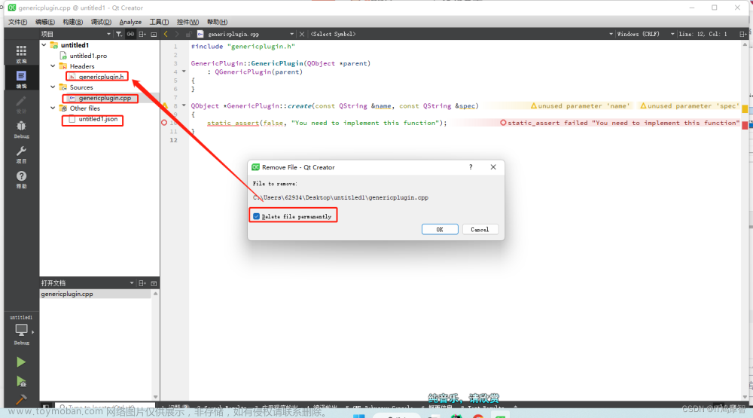
Task: Open the 编辑(E) menu
Action: (45, 22)
